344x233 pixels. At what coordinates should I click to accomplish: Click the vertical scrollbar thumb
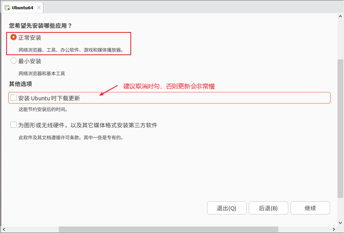click(340, 128)
